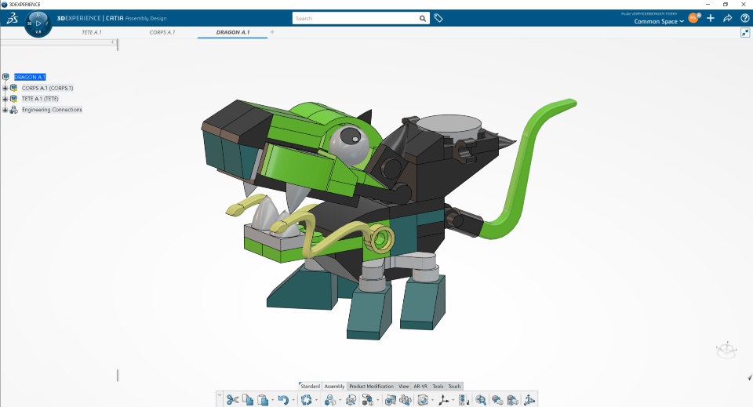753x407 pixels.
Task: Select Engineering Connections in tree
Action: pos(52,110)
